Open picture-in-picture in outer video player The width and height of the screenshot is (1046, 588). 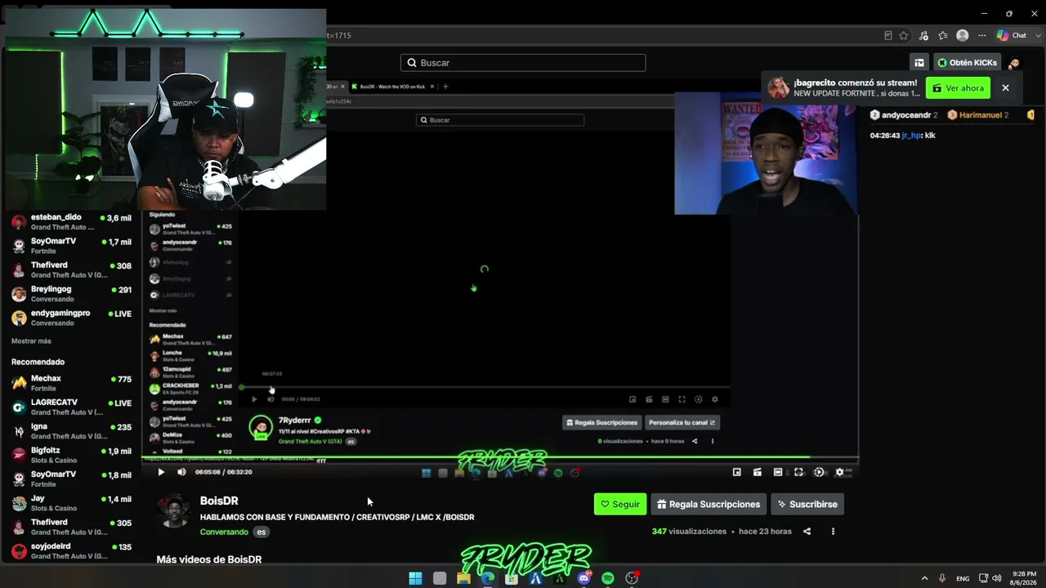737,472
